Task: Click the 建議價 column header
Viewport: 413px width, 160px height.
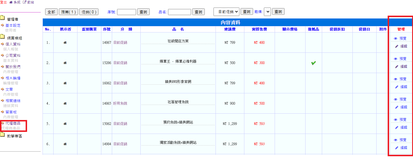Action: click(x=230, y=29)
